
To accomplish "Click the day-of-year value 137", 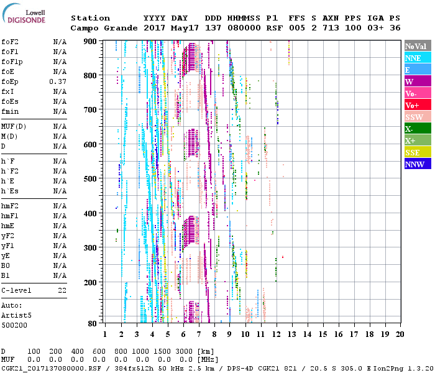I will point(213,28).
